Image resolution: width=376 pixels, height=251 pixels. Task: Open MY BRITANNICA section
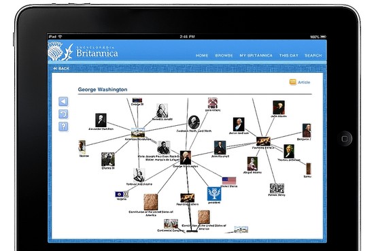(x=256, y=55)
